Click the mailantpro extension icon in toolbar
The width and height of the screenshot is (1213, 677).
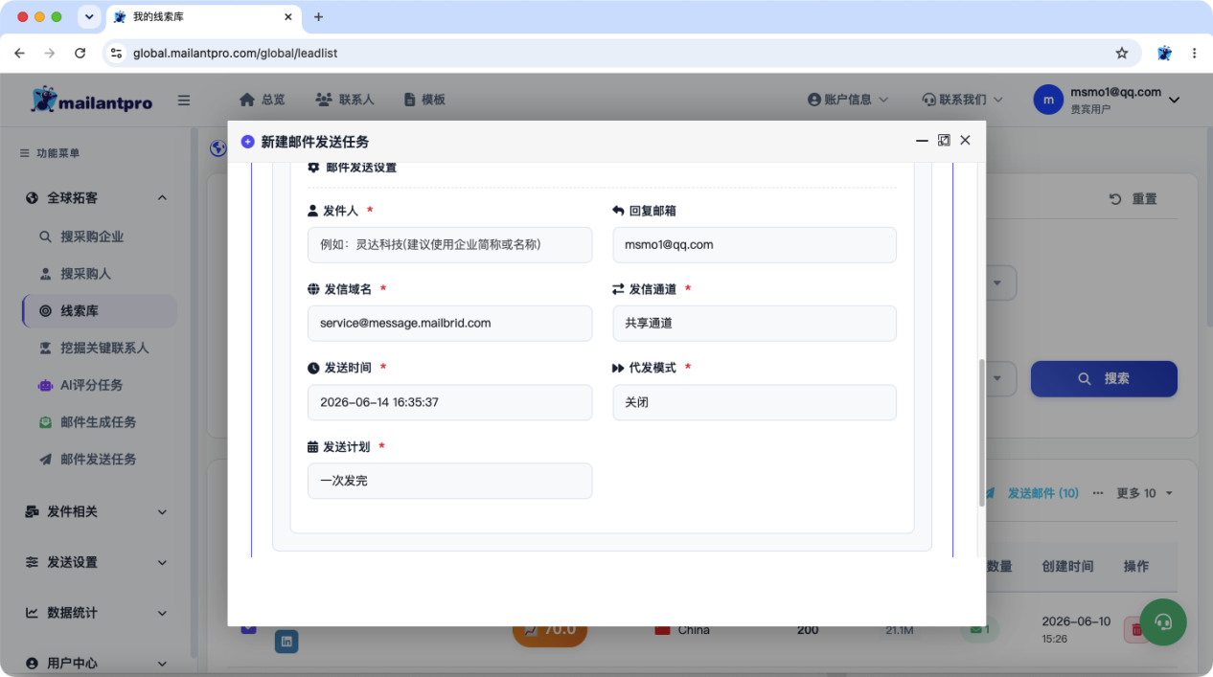tap(1164, 54)
